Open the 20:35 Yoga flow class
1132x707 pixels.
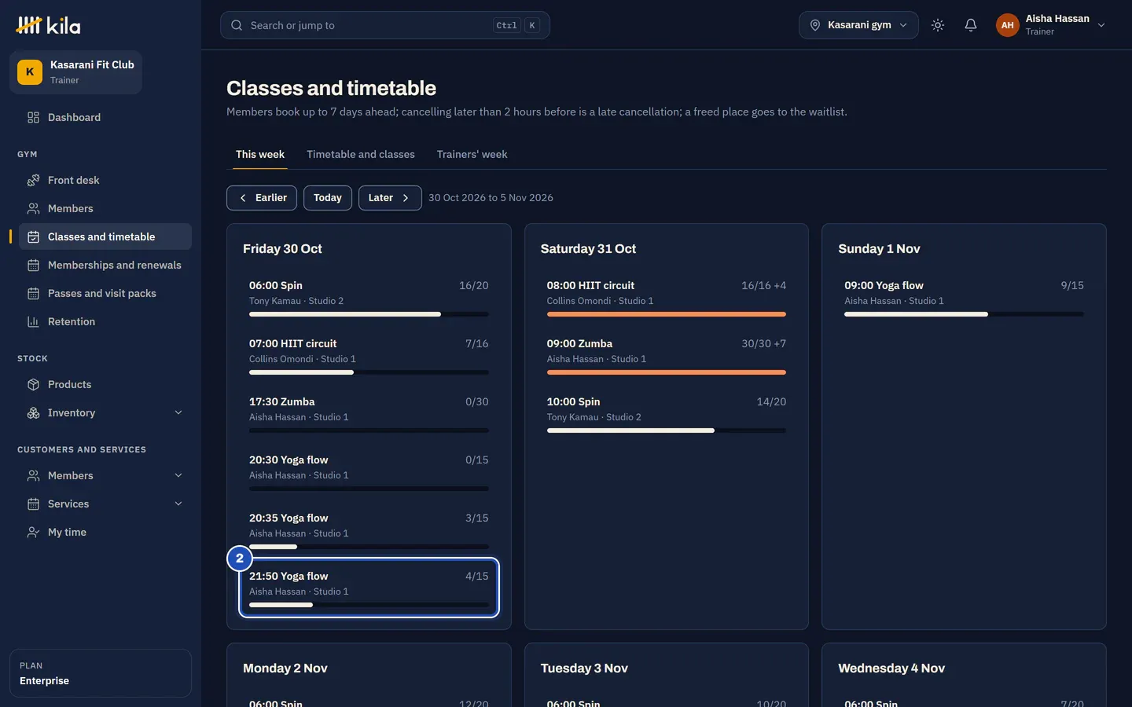coord(369,529)
